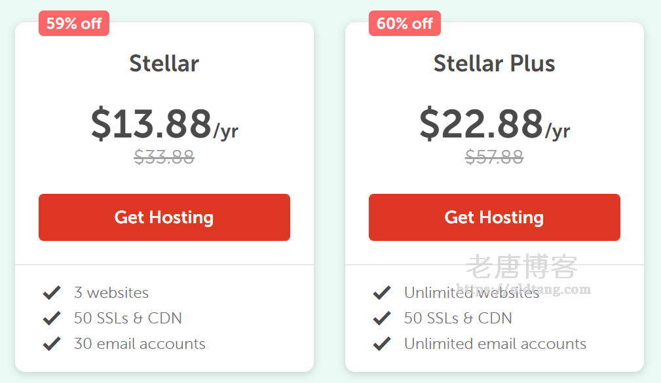661x383 pixels.
Task: Click the $13.88/yr price
Action: (164, 124)
